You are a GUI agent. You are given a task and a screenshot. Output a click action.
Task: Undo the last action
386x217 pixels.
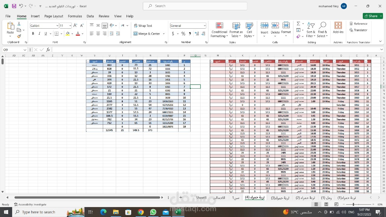point(21,6)
